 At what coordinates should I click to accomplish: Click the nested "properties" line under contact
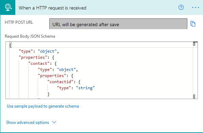[56, 76]
